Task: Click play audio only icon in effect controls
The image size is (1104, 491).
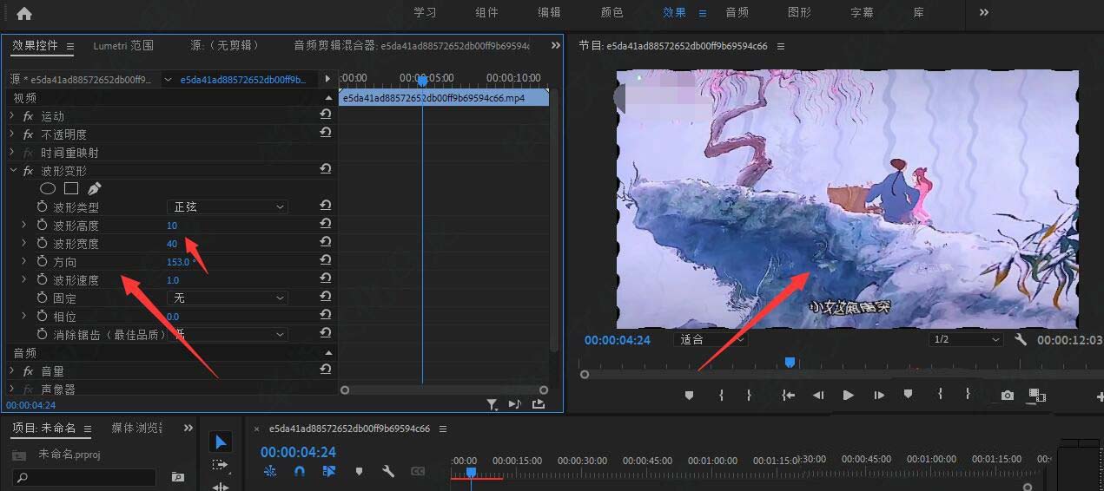Action: [x=514, y=403]
